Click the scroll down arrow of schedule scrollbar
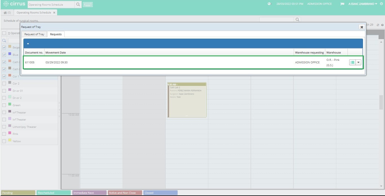385x196 pixels. pos(381,186)
